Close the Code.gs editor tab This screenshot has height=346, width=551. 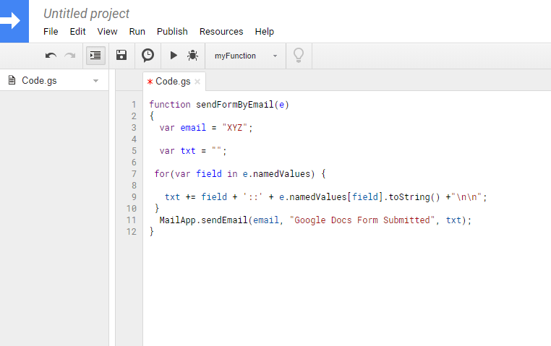point(197,82)
